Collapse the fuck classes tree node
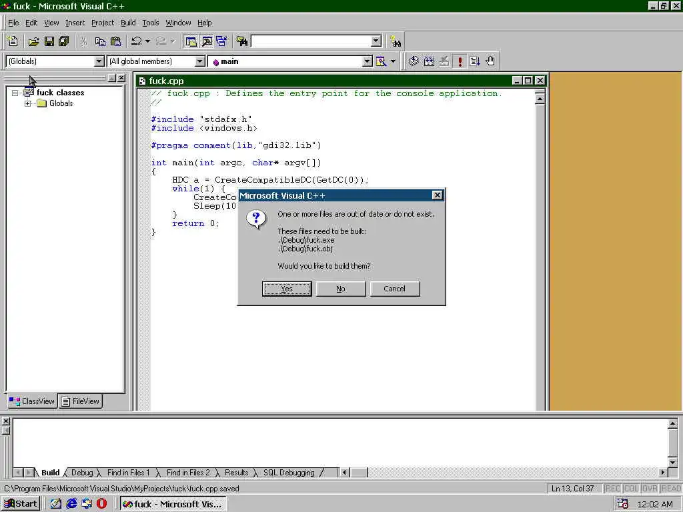683x512 pixels. coord(15,93)
